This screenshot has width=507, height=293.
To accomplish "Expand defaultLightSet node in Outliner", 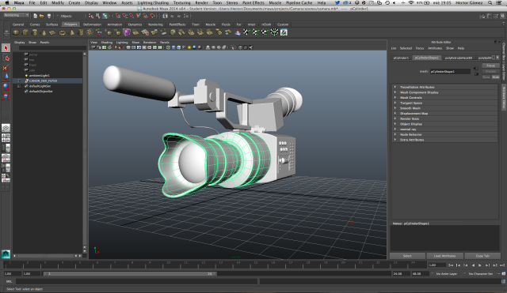I will pyautogui.click(x=19, y=86).
